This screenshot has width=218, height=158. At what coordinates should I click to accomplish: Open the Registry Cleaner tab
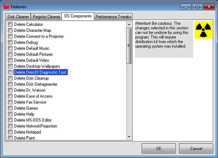(46, 16)
